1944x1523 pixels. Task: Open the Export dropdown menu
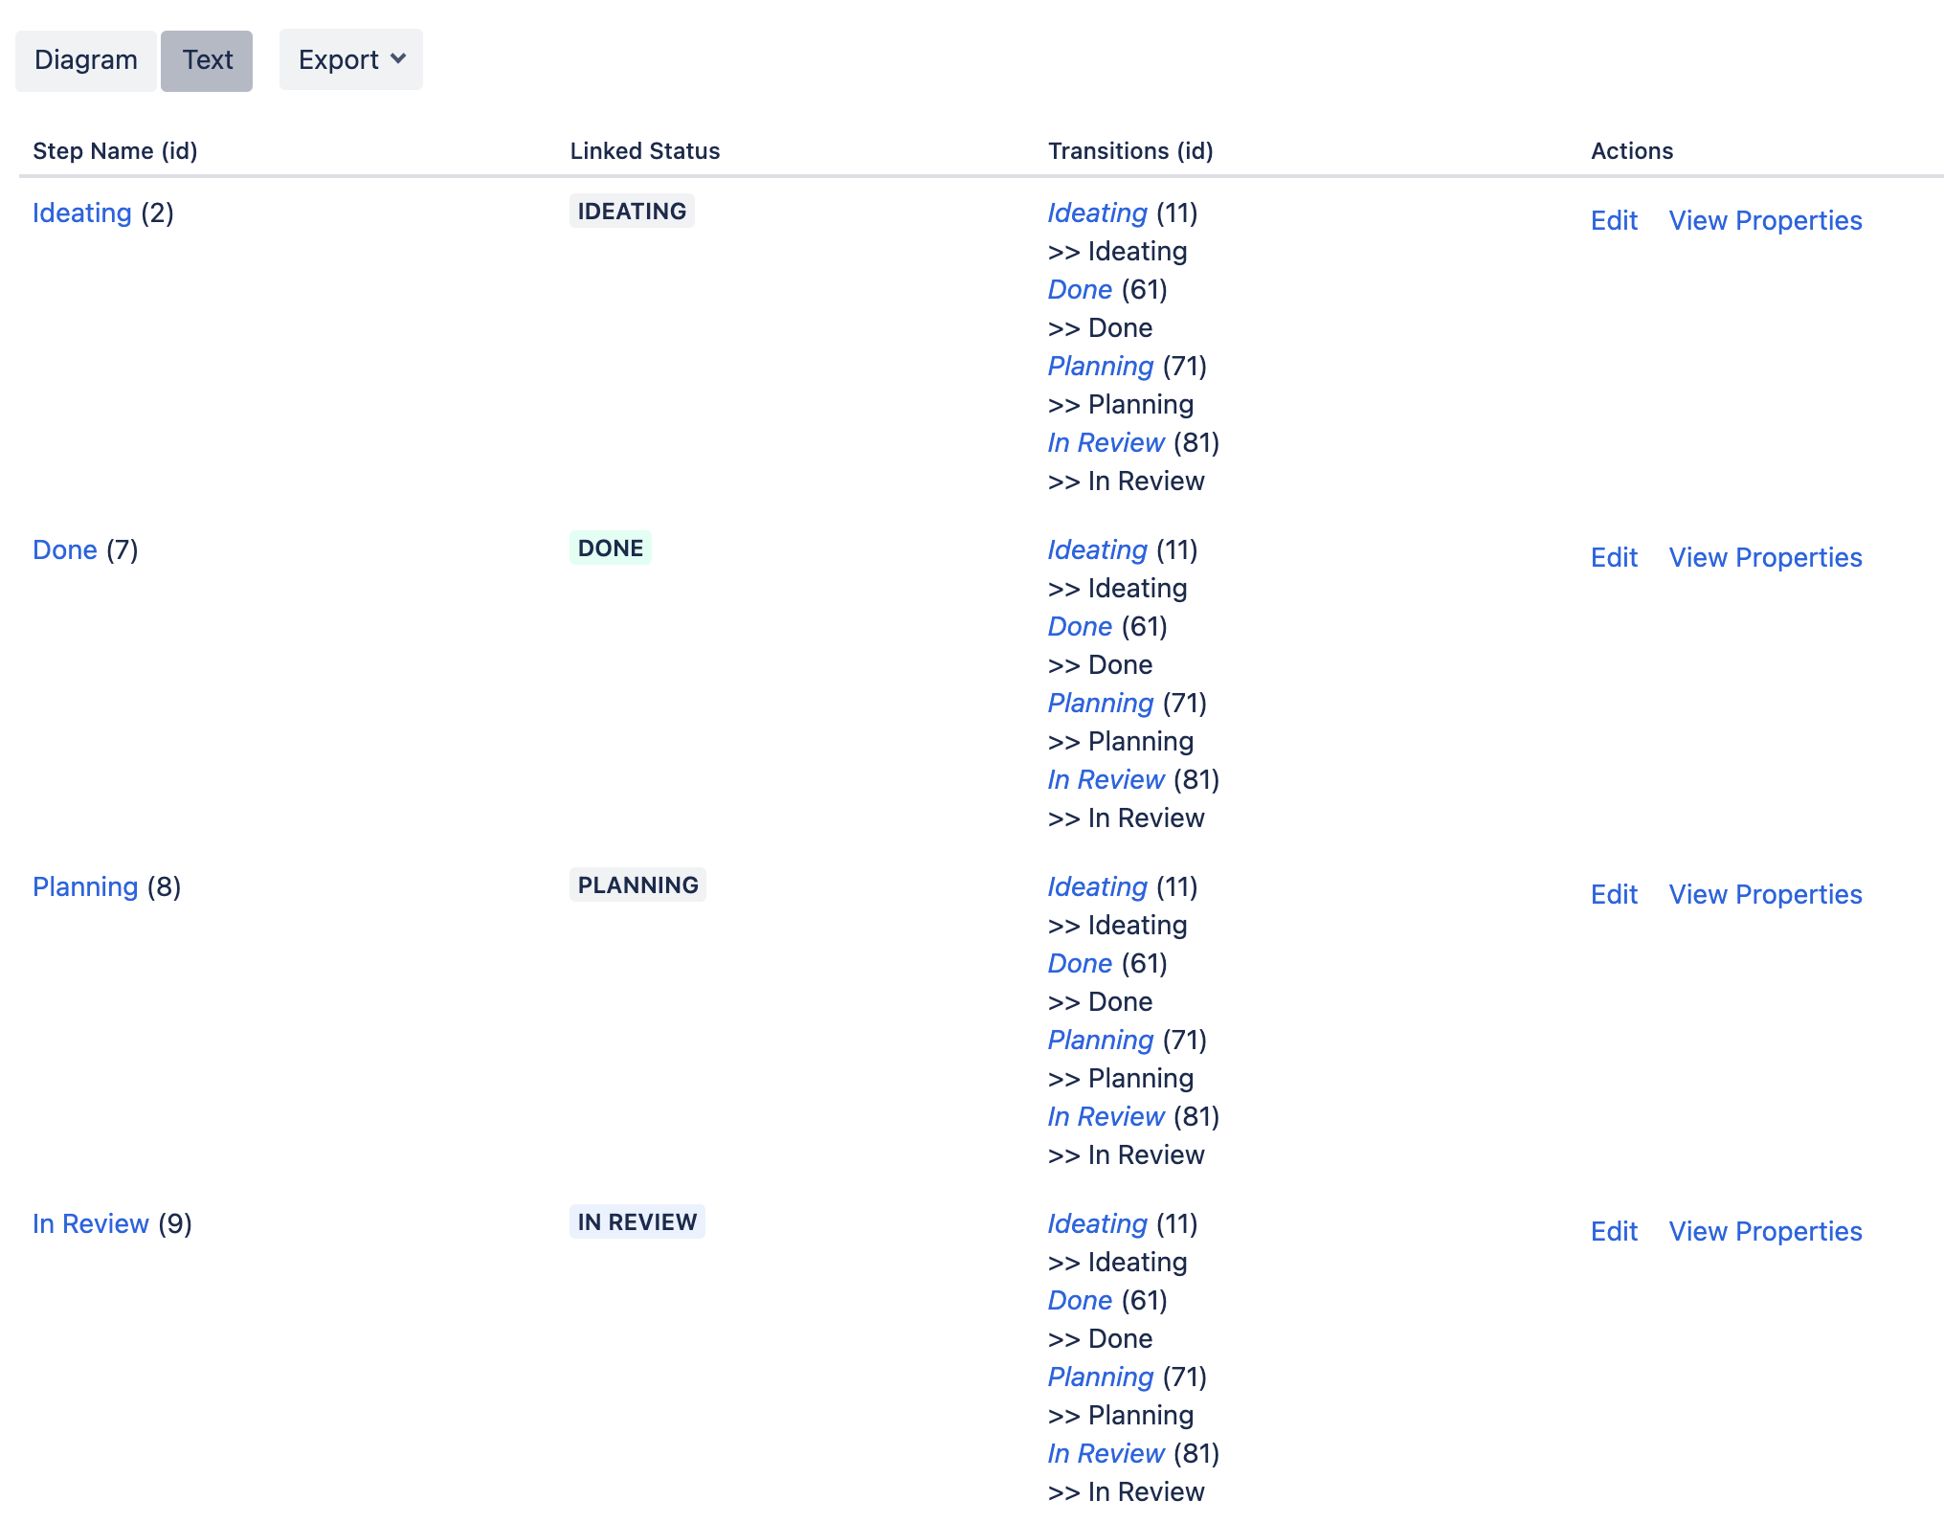point(351,59)
